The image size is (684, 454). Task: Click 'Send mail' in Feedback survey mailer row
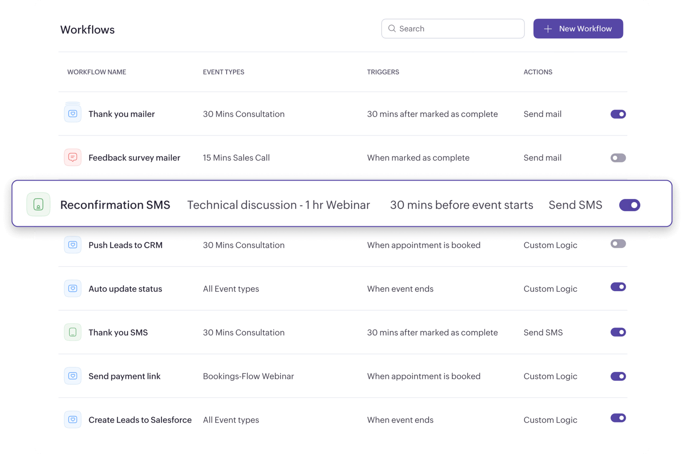click(x=543, y=158)
